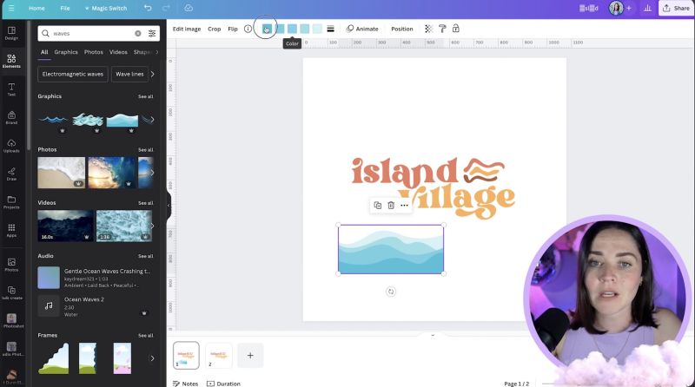Show more Graphics results with arrow
Screen dimensions: 695x387
click(152, 120)
